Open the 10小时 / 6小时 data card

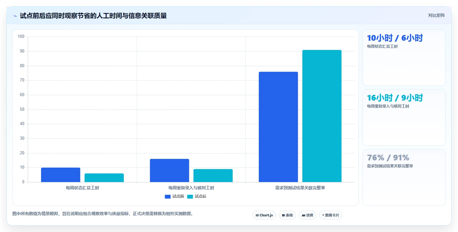pos(404,58)
